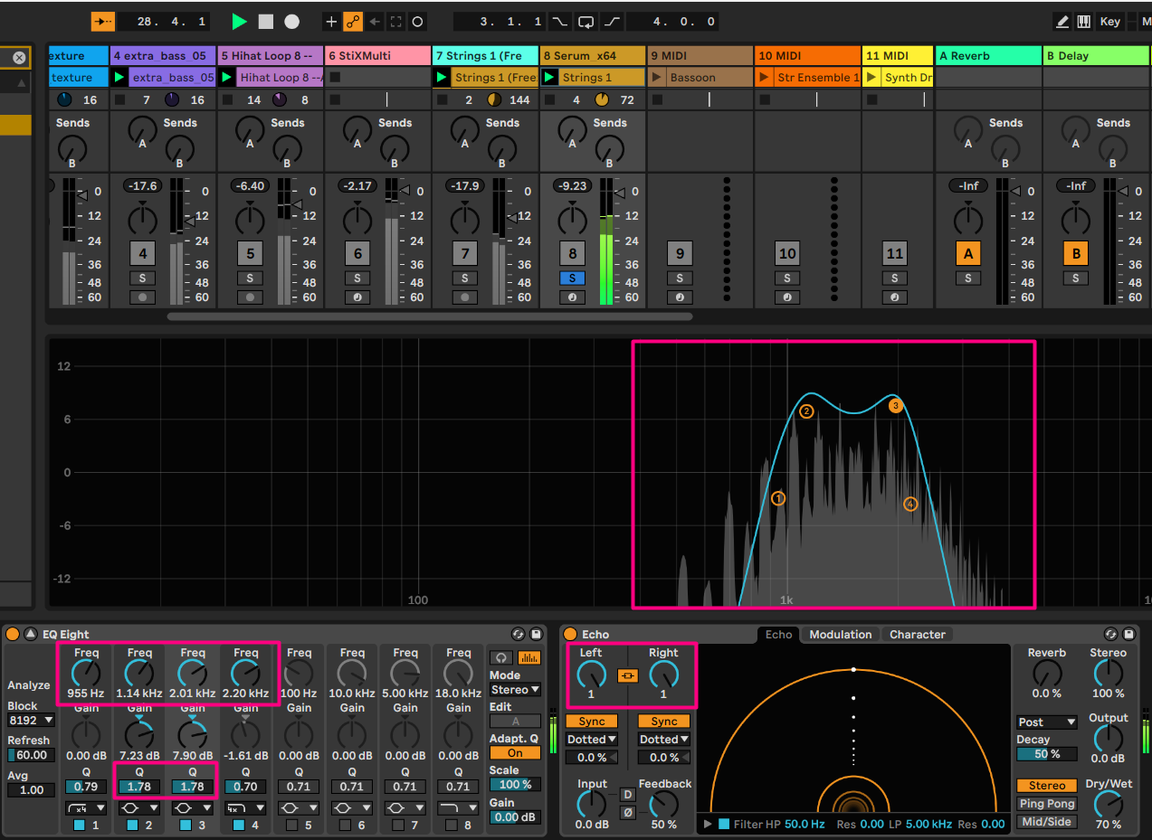Open filter 2 type dropdown
This screenshot has height=840, width=1152.
(x=139, y=807)
